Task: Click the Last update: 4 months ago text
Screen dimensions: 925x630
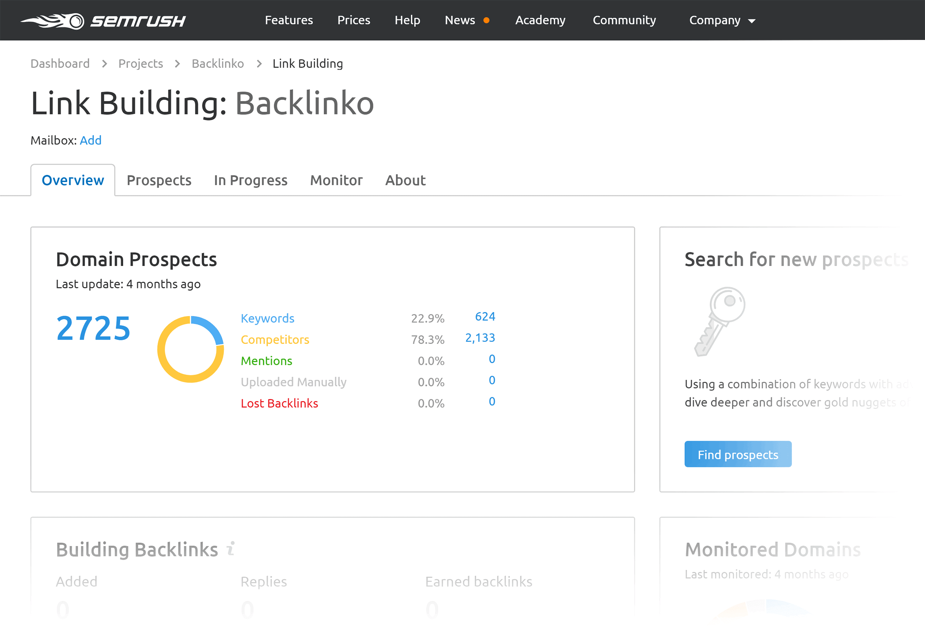Action: click(128, 284)
